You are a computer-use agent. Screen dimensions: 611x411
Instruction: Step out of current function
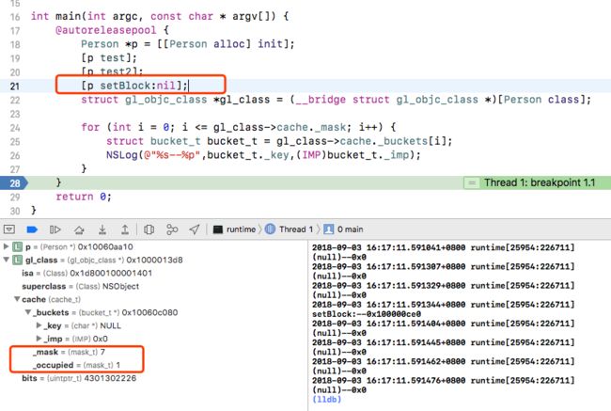click(125, 229)
